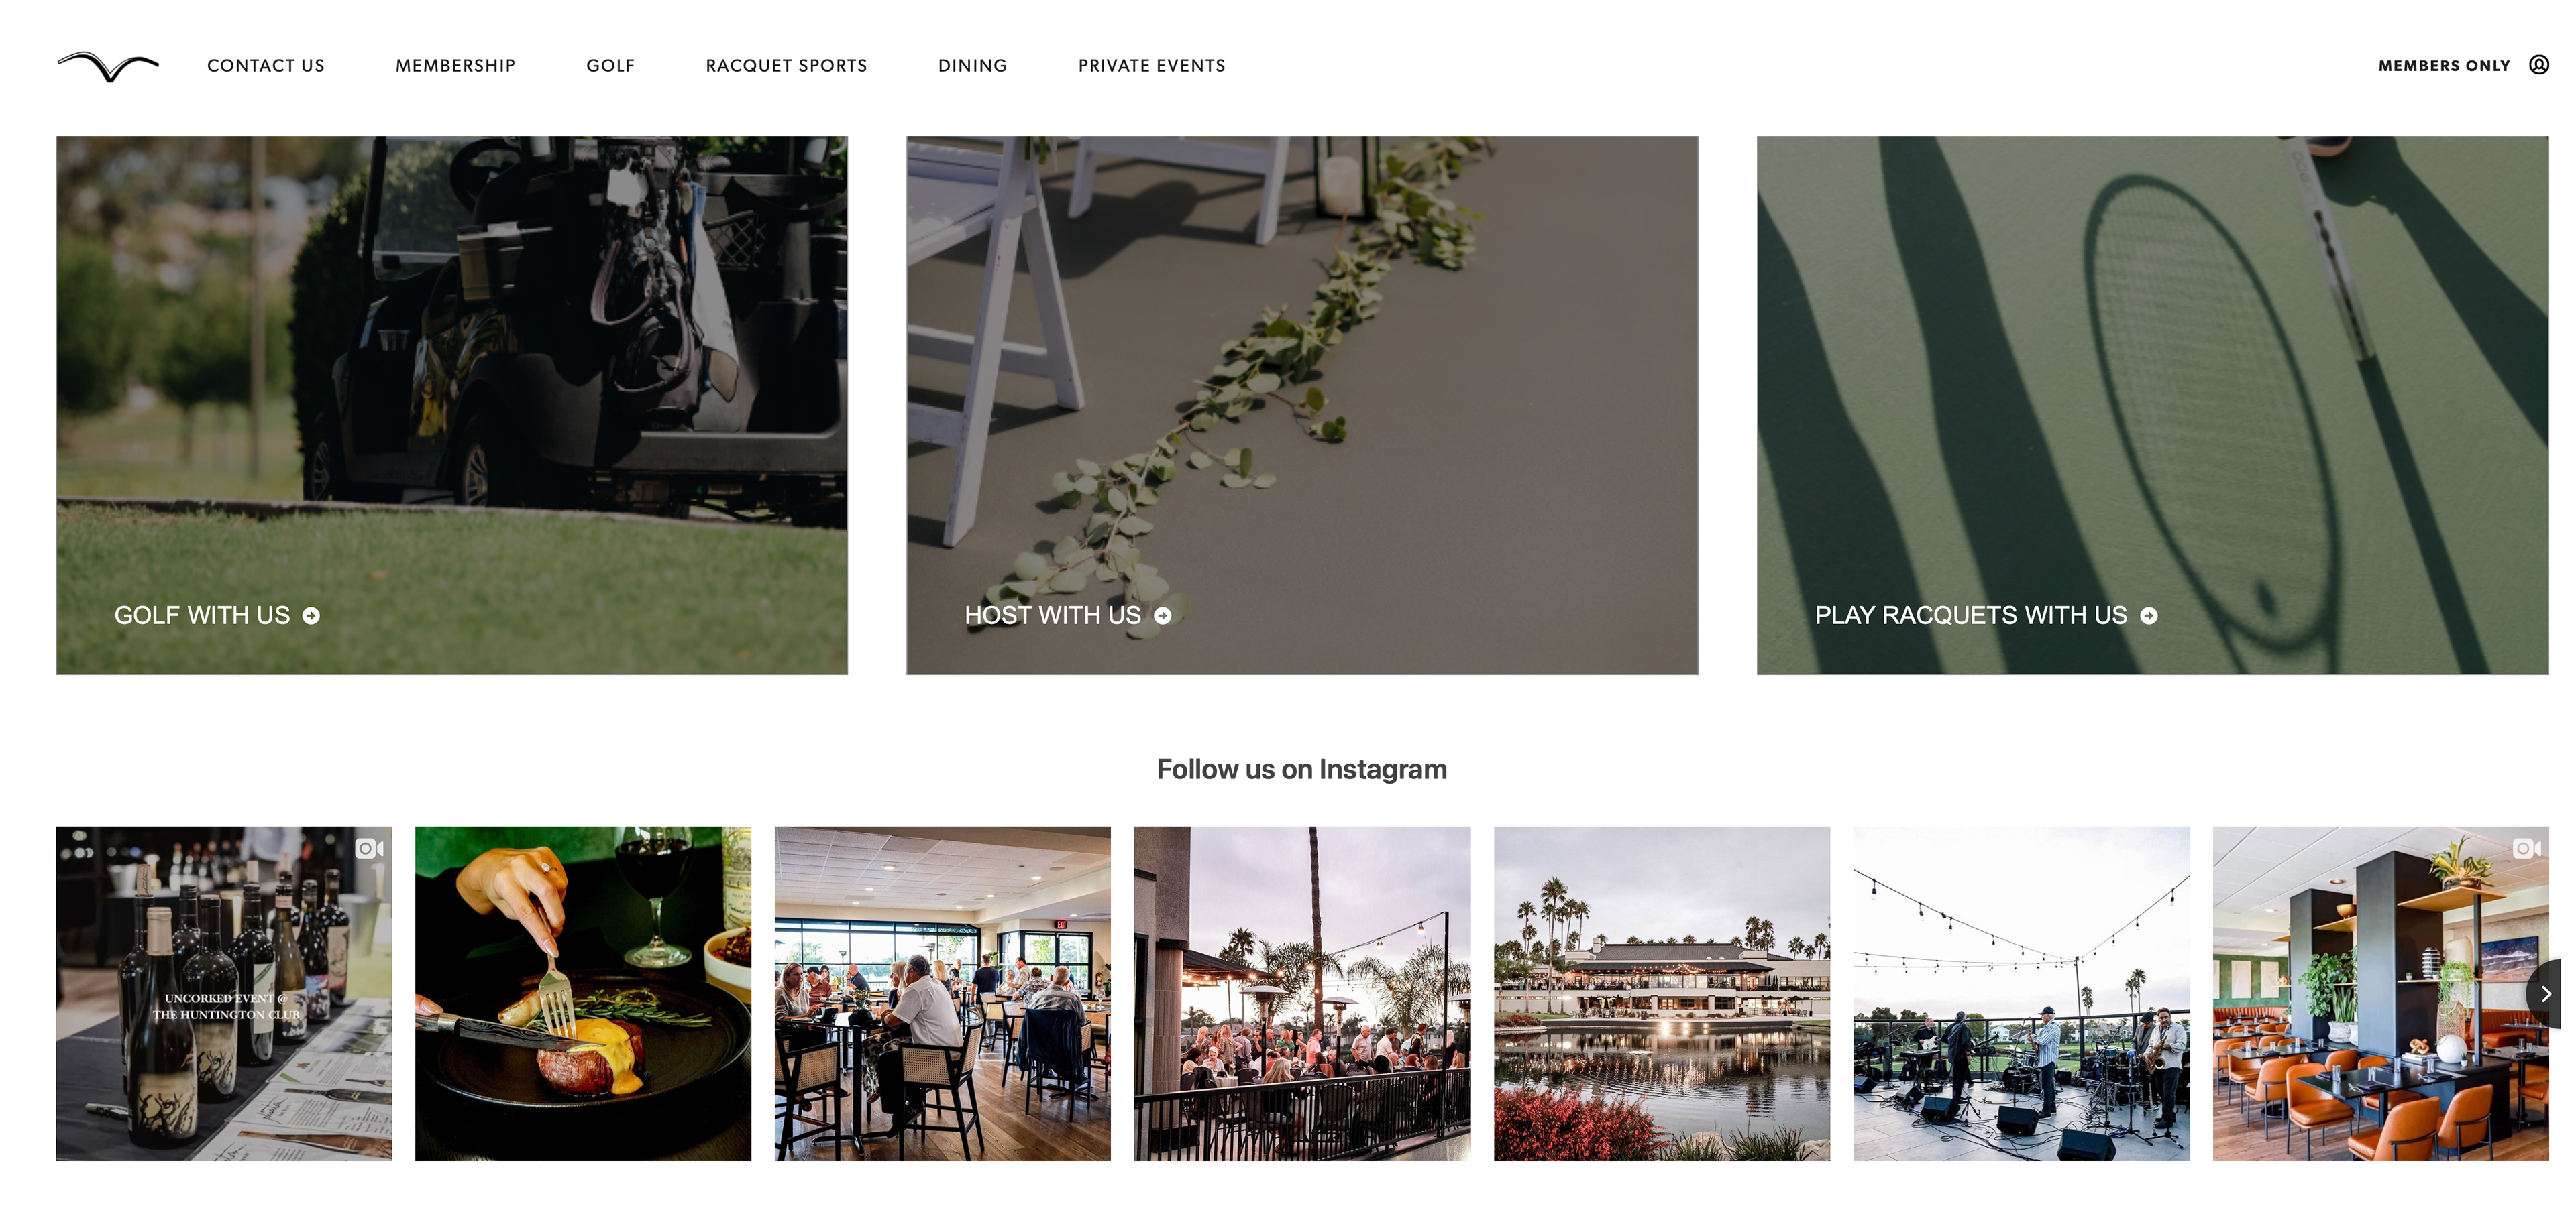This screenshot has width=2576, height=1214.
Task: Click the arrow icon beside Host With Us
Action: (1162, 615)
